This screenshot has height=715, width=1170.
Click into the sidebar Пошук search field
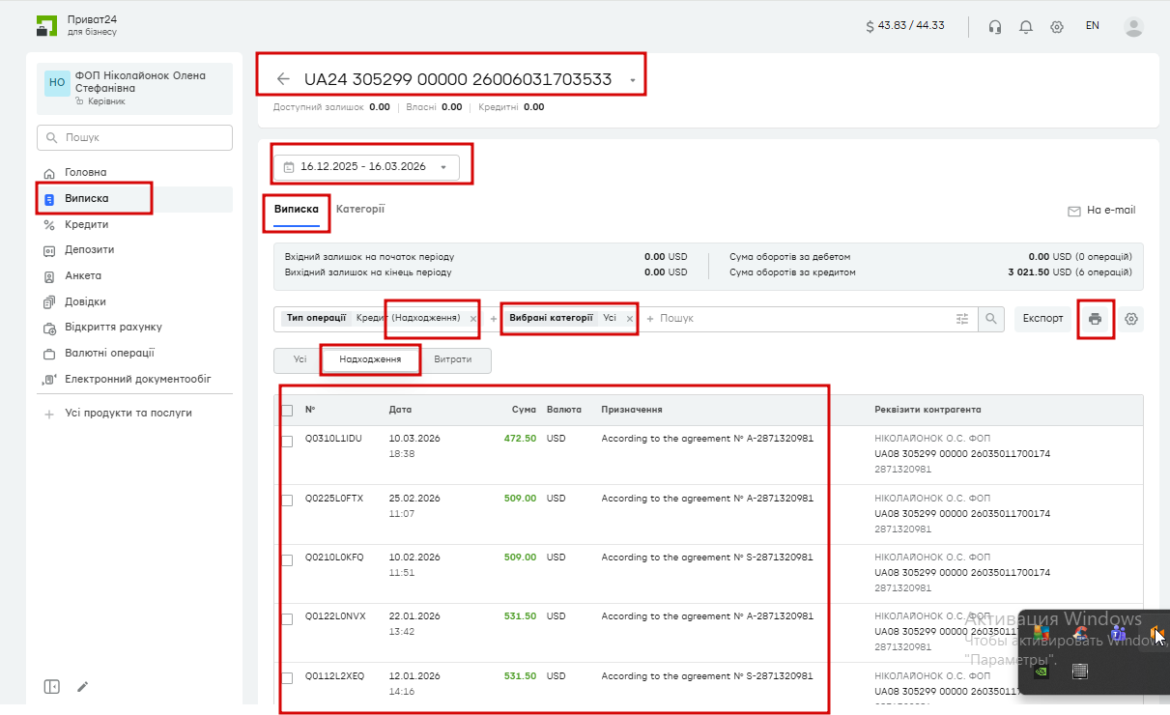click(x=134, y=137)
